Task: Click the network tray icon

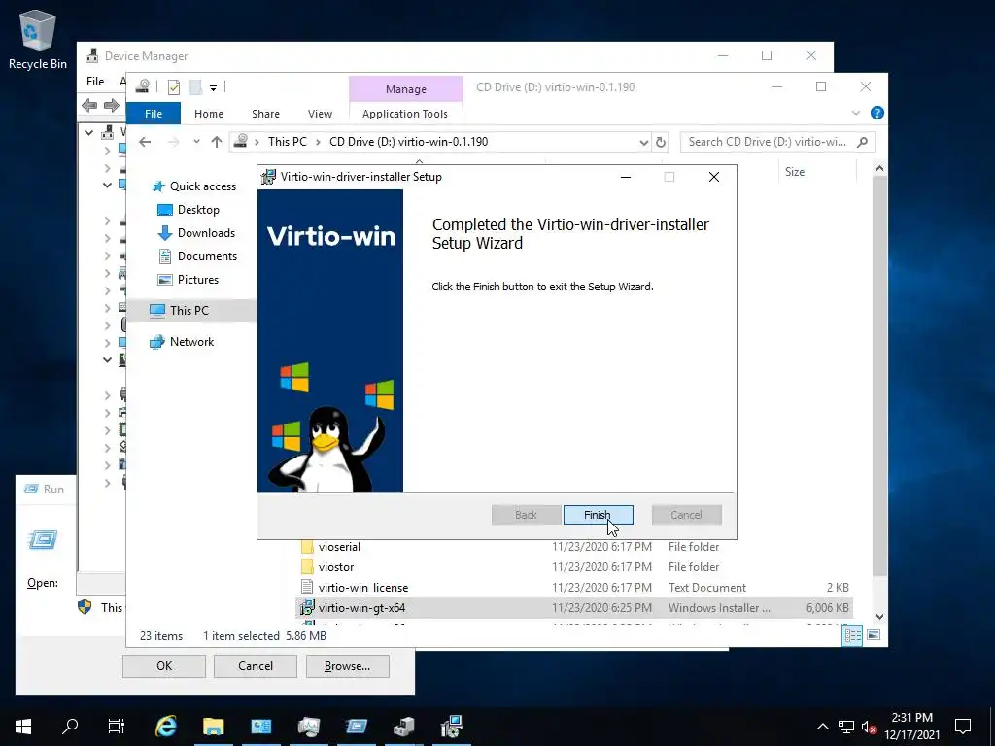Action: pos(846,727)
